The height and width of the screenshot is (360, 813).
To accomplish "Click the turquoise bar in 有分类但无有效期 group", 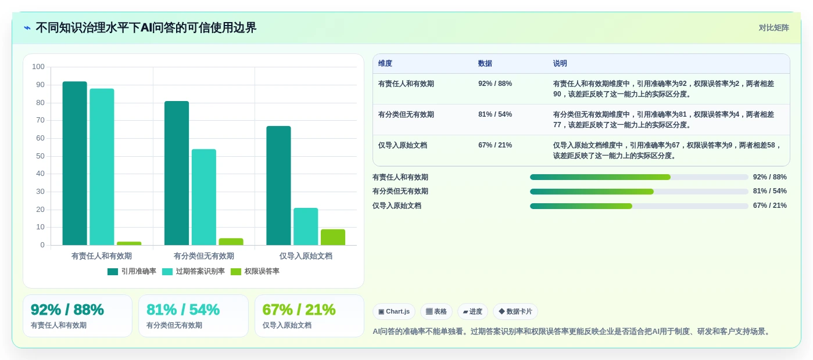I will pos(204,197).
